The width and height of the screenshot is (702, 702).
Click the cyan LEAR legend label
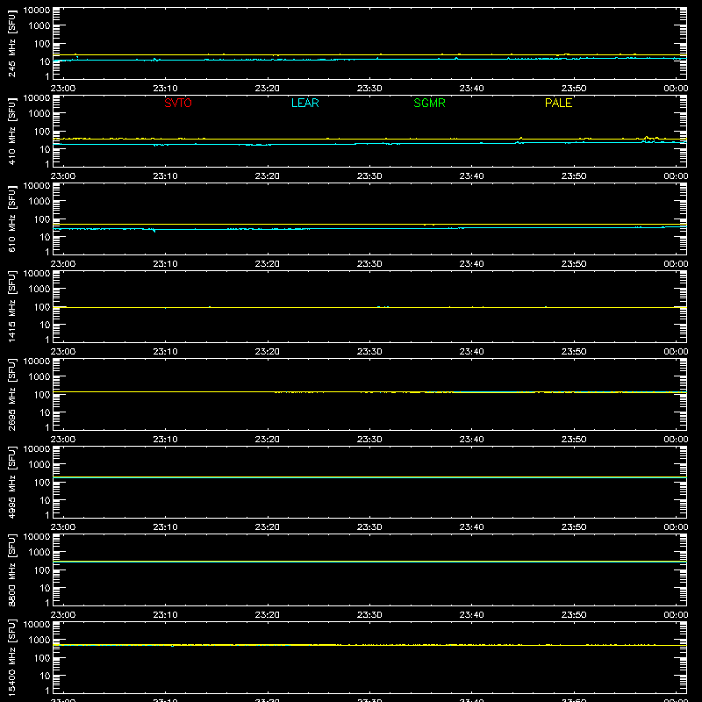coord(304,103)
